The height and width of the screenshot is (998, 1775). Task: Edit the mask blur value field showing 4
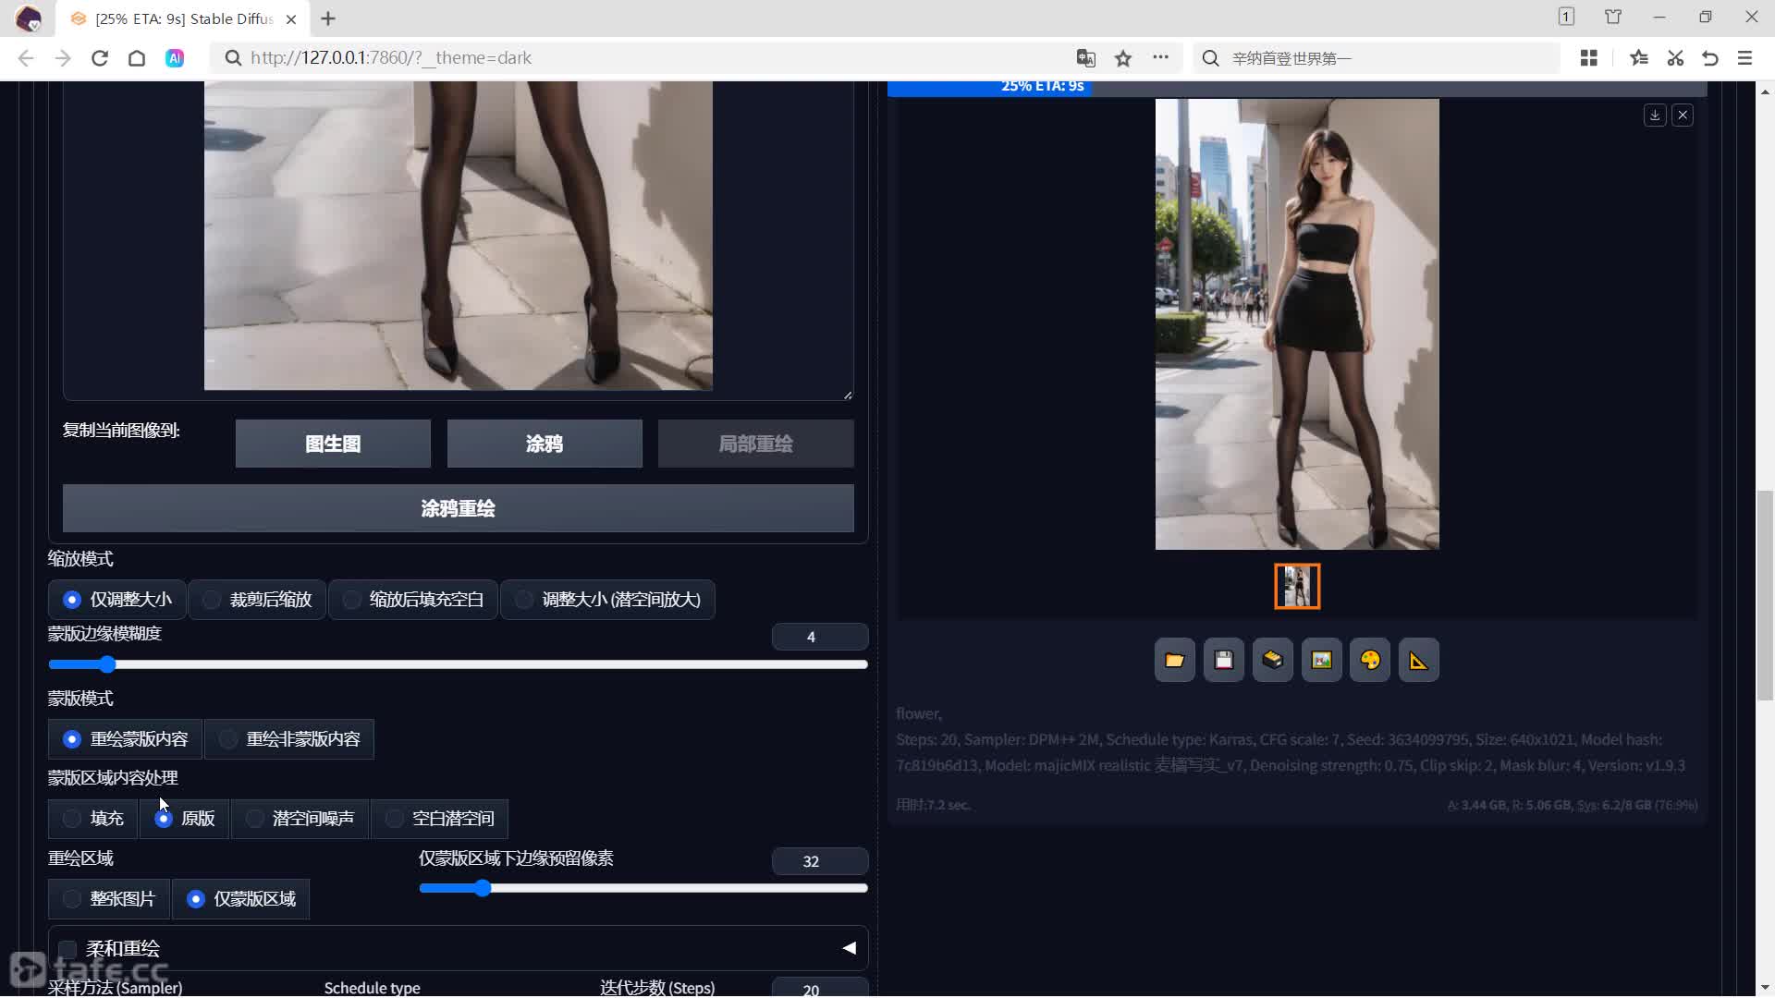819,637
